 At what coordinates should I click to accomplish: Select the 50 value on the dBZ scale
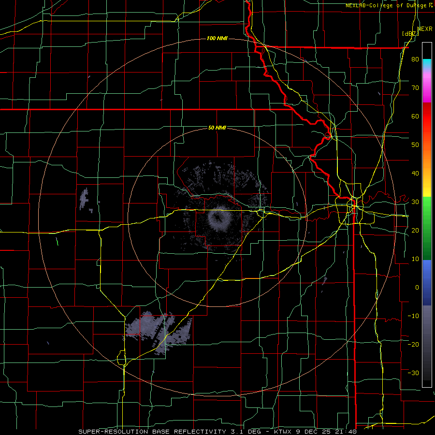[415, 145]
